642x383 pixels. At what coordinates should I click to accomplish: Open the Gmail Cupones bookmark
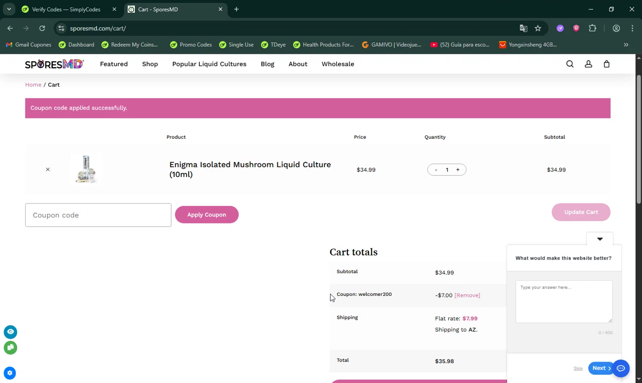click(28, 44)
